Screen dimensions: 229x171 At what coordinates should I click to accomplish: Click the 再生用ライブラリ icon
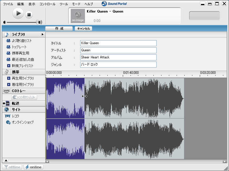9,78
